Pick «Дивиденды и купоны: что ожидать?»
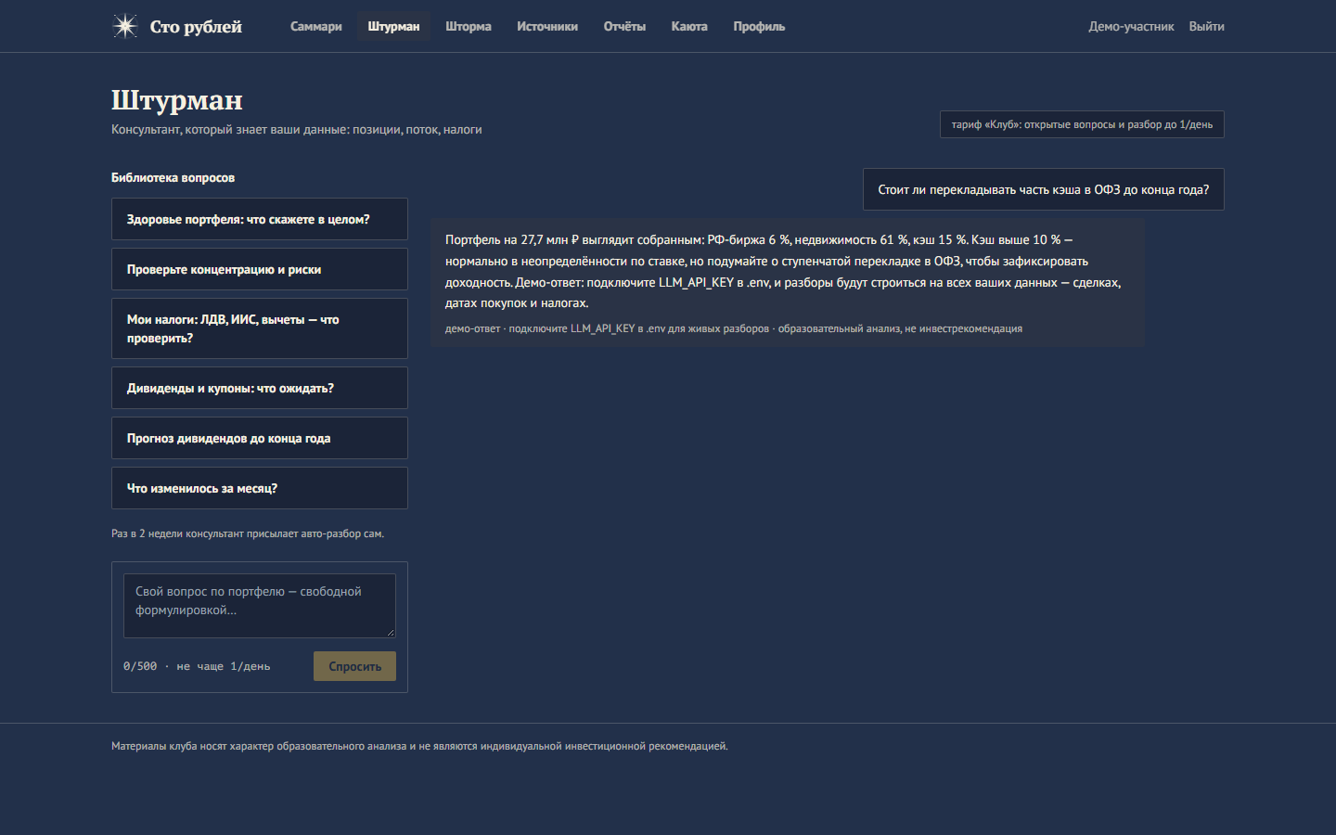This screenshot has height=835, width=1336. tap(260, 388)
